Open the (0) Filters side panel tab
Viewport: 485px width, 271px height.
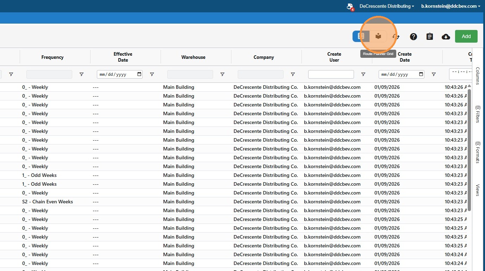[478, 114]
